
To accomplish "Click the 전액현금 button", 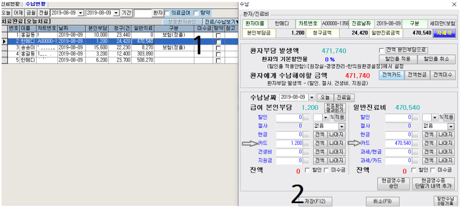I will (417, 75).
